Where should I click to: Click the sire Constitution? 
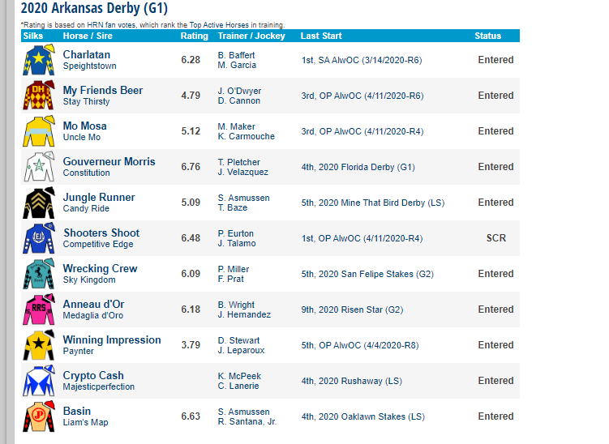(x=86, y=173)
